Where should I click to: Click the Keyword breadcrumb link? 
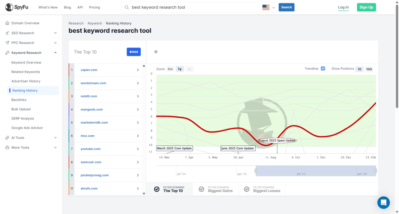point(95,23)
